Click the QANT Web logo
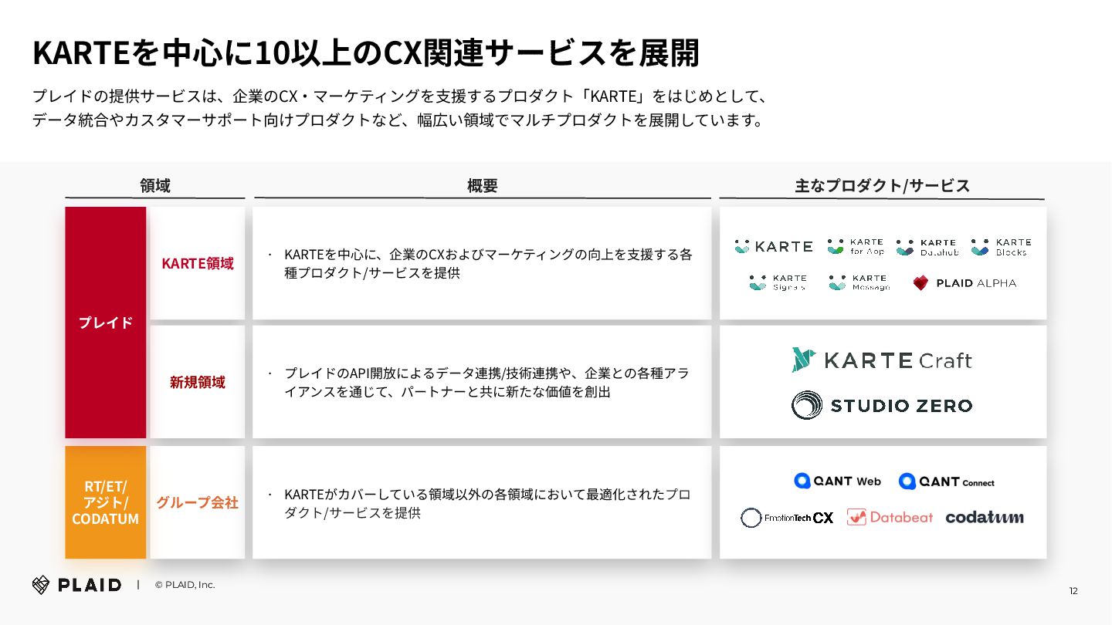This screenshot has height=625, width=1112. coord(837,481)
